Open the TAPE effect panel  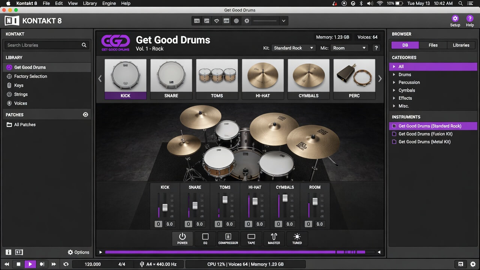pyautogui.click(x=251, y=238)
